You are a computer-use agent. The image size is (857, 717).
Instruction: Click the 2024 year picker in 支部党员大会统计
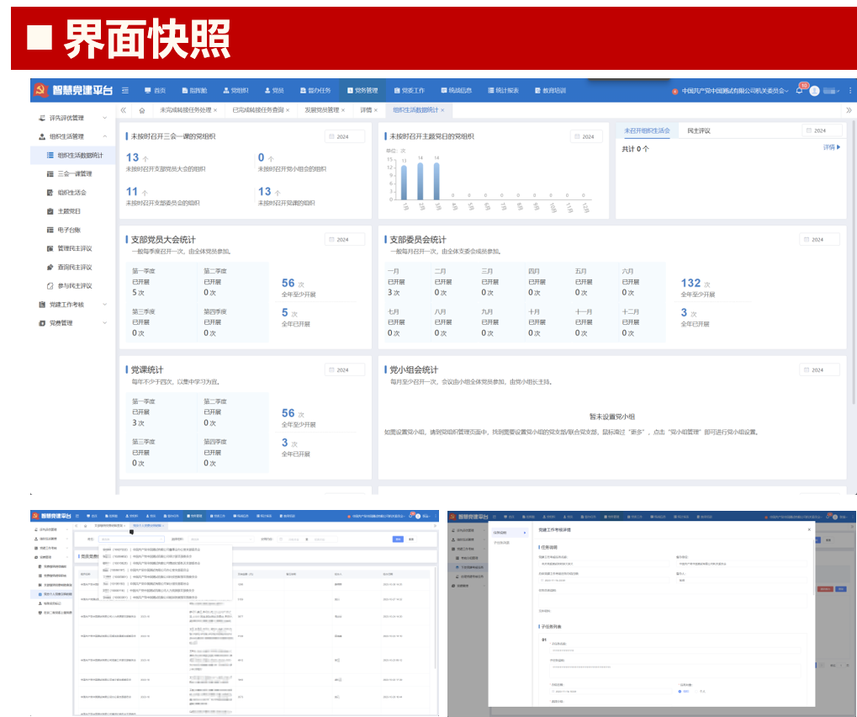click(x=345, y=240)
